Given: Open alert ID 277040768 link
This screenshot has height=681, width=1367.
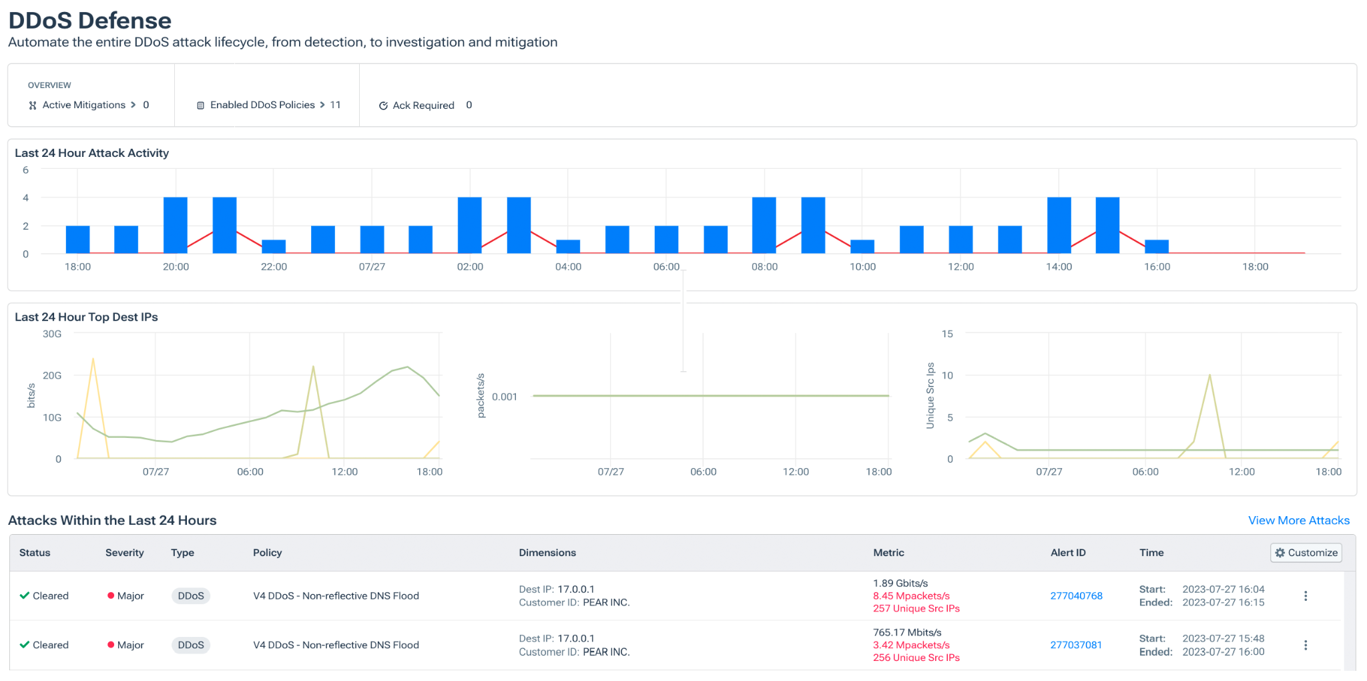Looking at the screenshot, I should pos(1076,596).
